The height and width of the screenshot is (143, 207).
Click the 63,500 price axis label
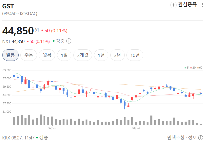coord(7,70)
